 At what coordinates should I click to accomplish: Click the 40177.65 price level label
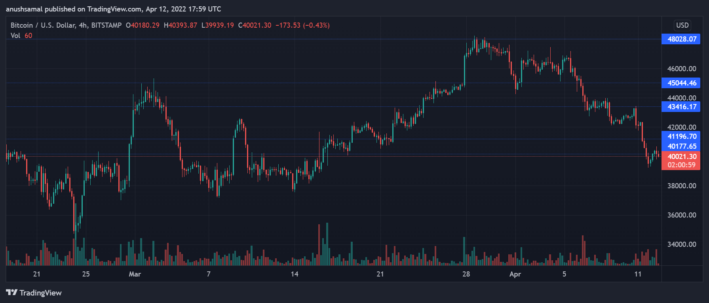[x=681, y=146]
